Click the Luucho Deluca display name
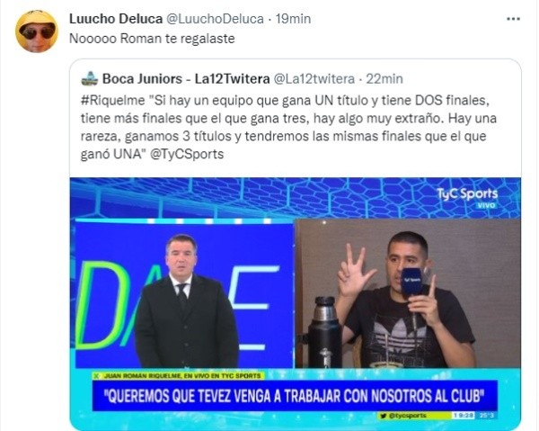 [116, 19]
